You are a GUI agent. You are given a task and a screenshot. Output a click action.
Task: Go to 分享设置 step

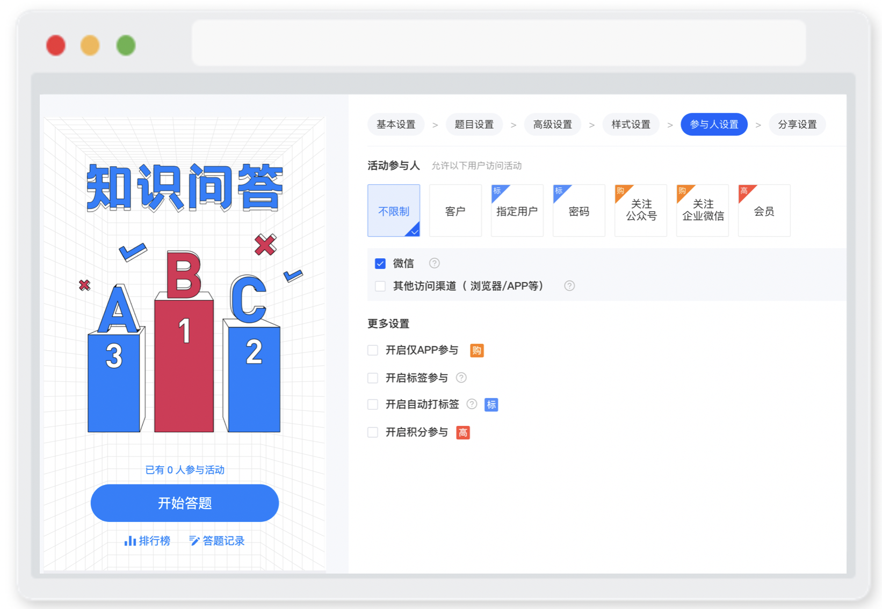pyautogui.click(x=798, y=125)
